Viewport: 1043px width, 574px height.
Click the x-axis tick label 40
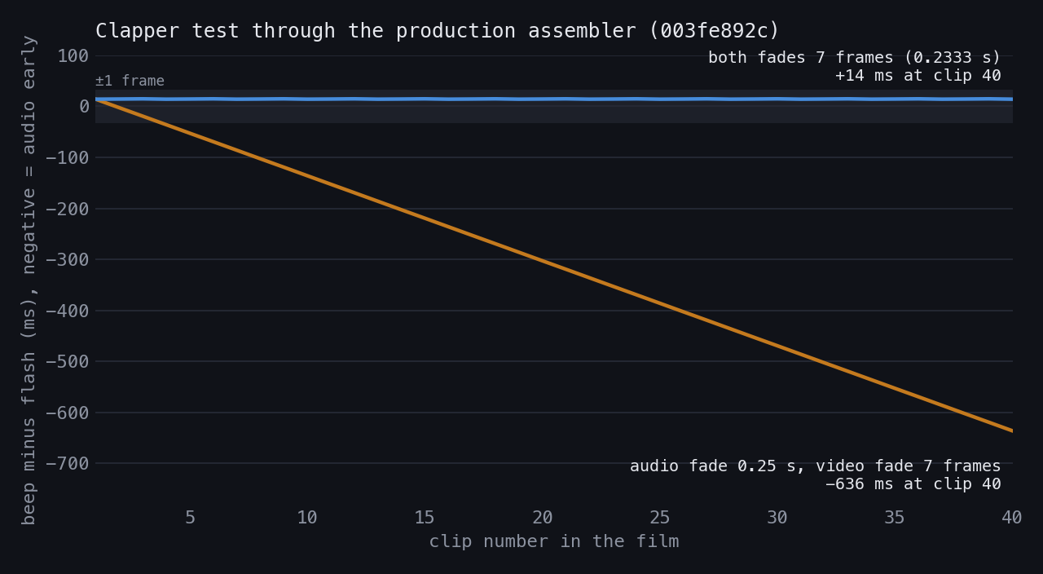[1012, 518]
